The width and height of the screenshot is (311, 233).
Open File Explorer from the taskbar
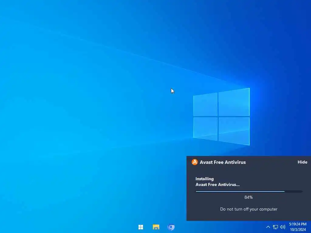tap(156, 227)
